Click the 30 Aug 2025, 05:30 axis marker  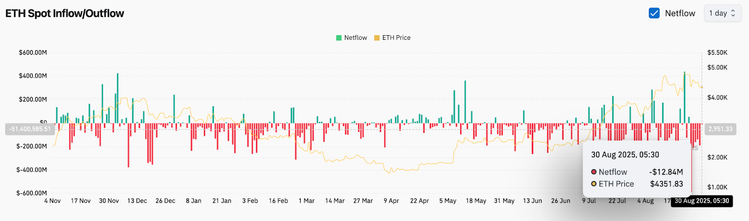[702, 201]
